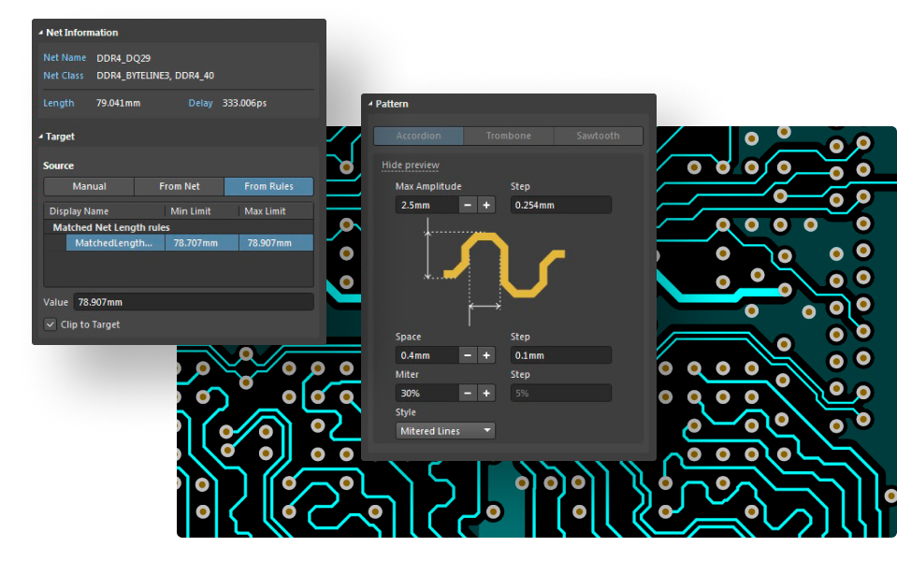897x561 pixels.
Task: Increase Max Amplitude with plus button
Action: 486,205
